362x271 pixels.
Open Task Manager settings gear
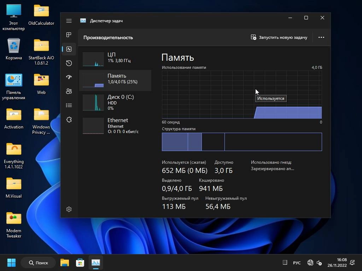click(69, 209)
